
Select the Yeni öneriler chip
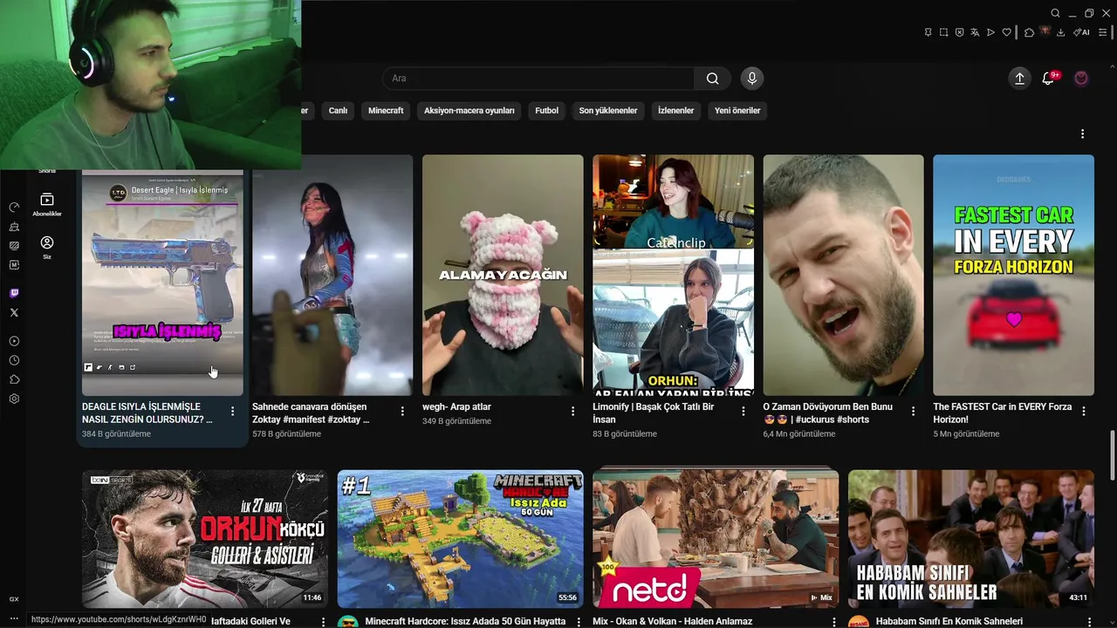pos(737,111)
